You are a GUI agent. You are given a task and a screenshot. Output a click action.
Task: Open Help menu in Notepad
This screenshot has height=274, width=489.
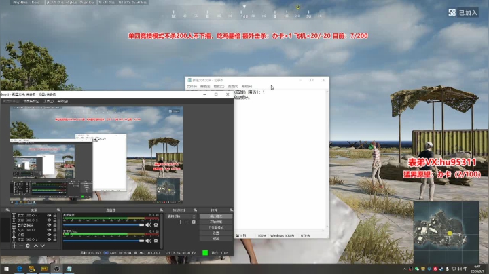pyautogui.click(x=247, y=87)
